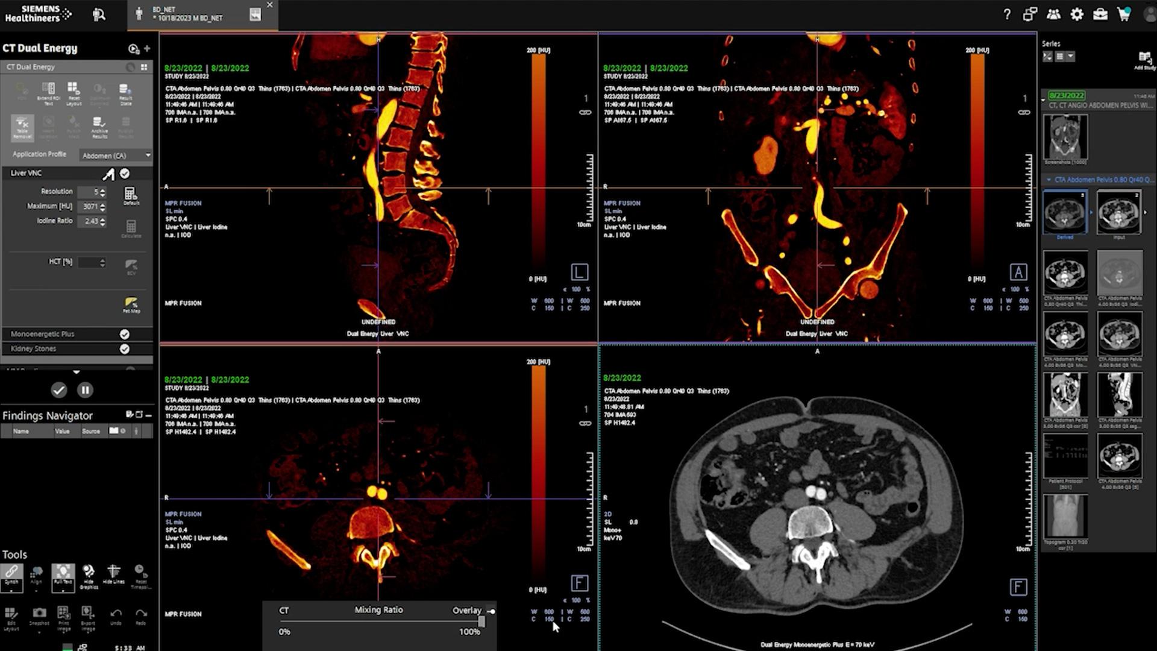Open the Extend ROI Text tool
Image resolution: width=1157 pixels, height=651 pixels.
48,90
